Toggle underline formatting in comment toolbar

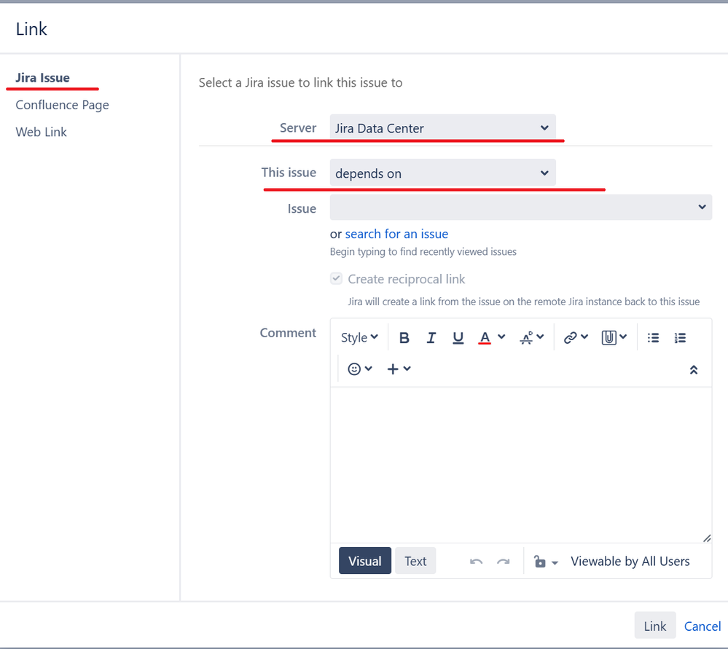(x=458, y=338)
